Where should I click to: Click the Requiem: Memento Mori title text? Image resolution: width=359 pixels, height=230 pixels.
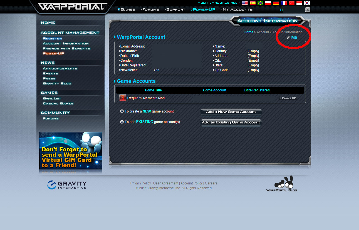[146, 98]
